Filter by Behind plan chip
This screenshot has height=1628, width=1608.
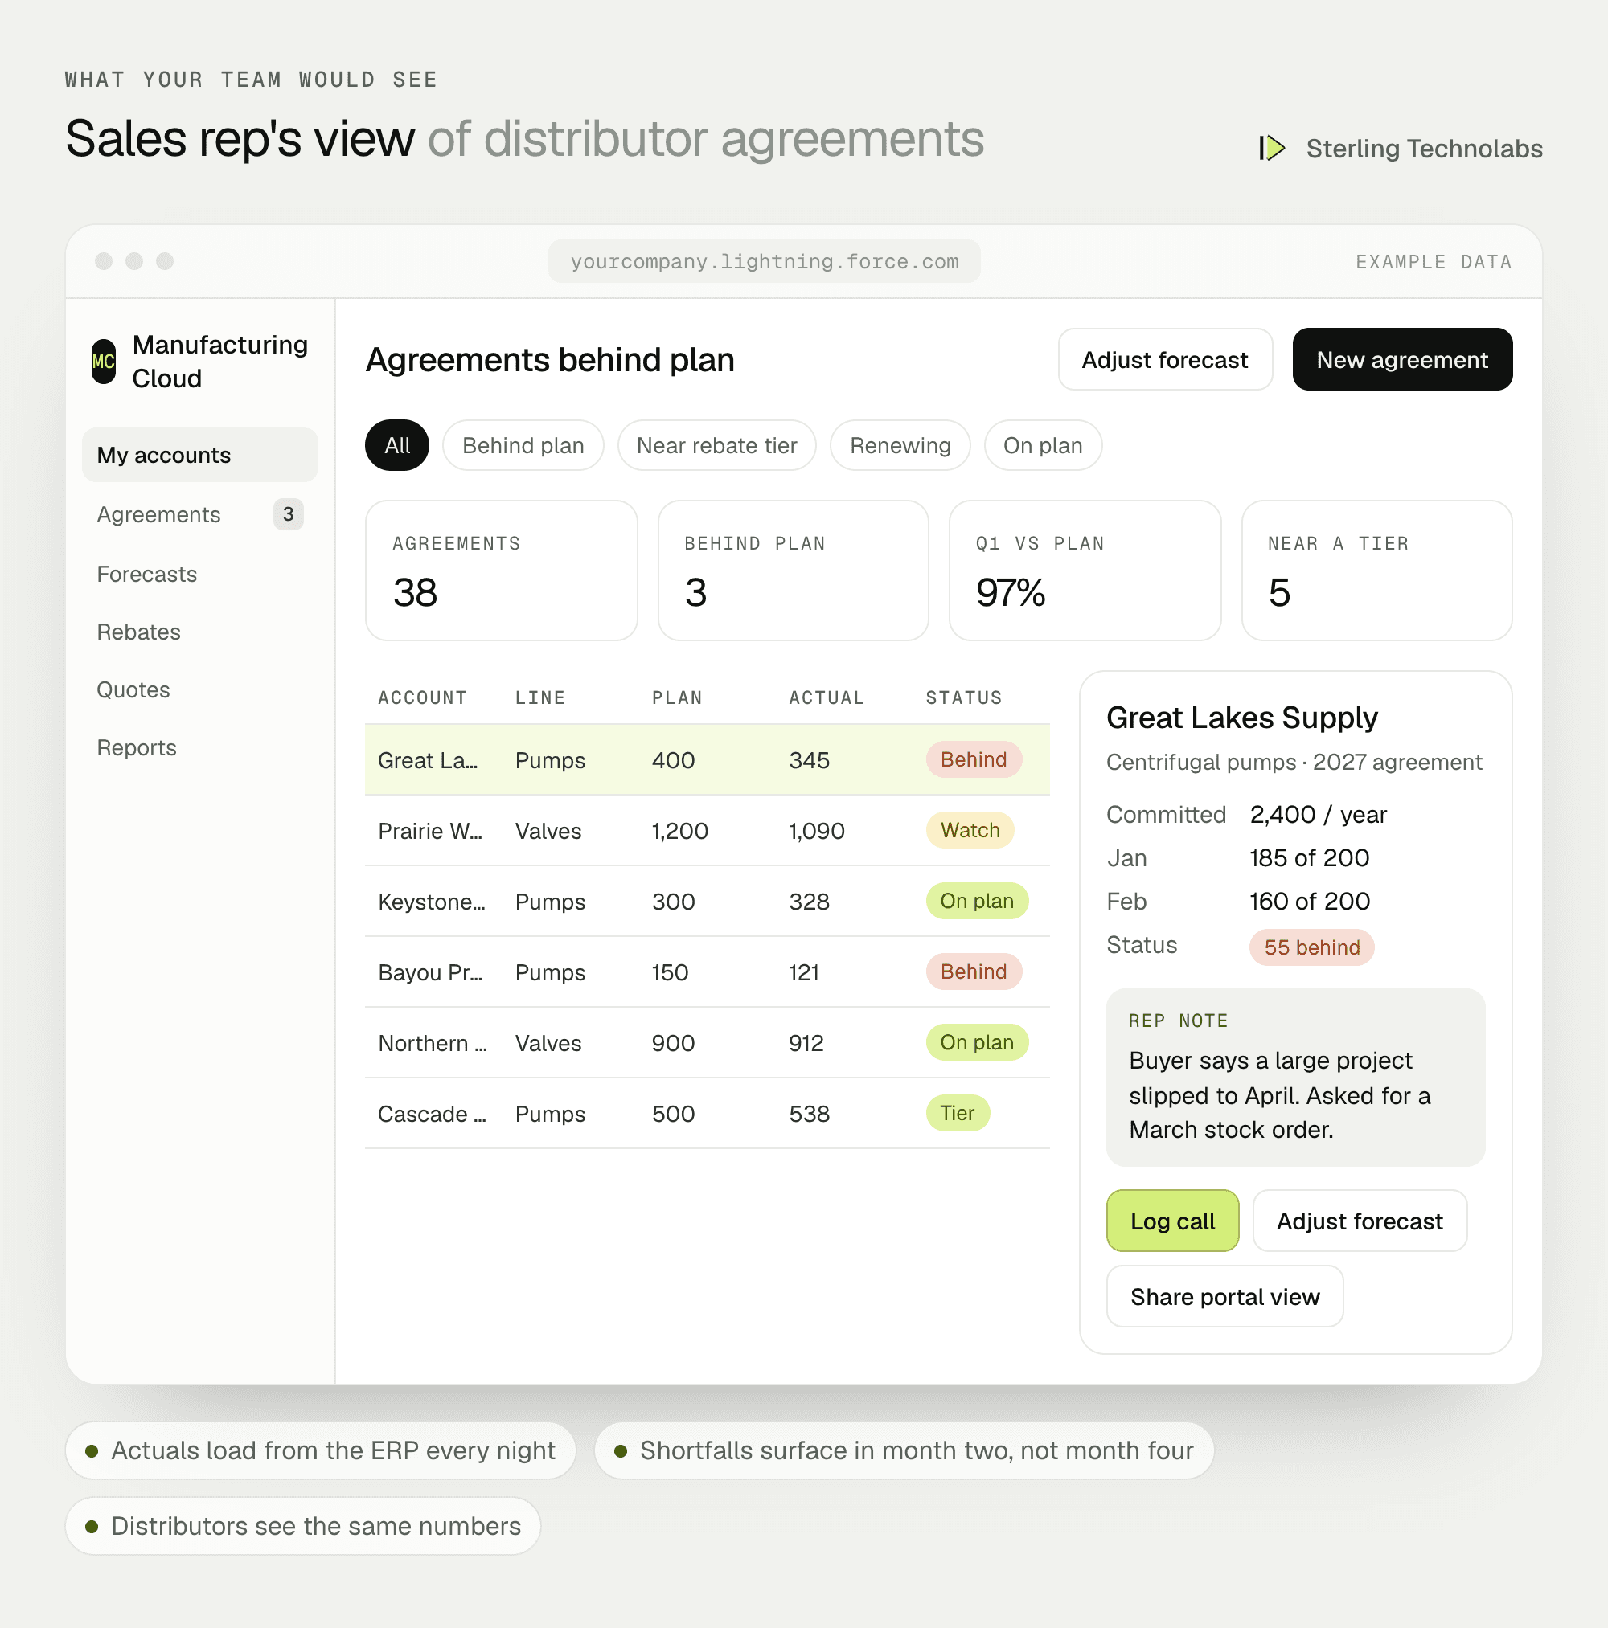(x=523, y=446)
